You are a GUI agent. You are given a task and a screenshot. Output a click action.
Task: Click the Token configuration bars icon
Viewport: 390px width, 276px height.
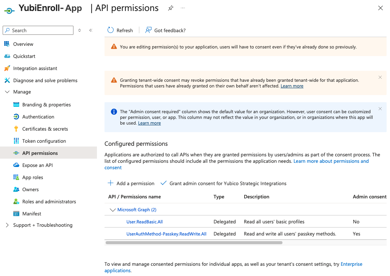pos(16,141)
